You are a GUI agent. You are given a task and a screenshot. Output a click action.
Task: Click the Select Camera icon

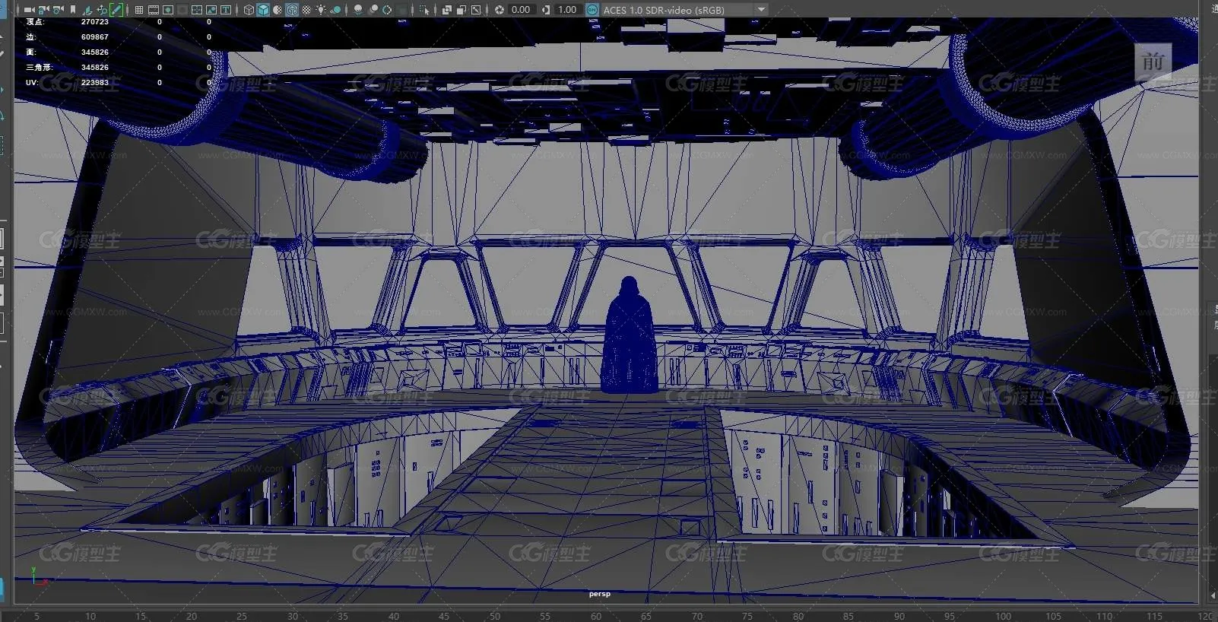pyautogui.click(x=29, y=10)
